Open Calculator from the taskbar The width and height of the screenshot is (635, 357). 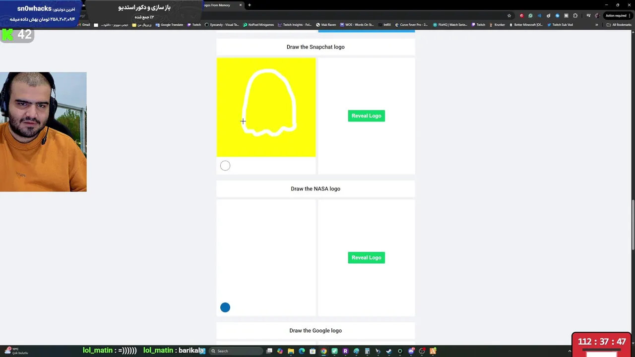(367, 351)
